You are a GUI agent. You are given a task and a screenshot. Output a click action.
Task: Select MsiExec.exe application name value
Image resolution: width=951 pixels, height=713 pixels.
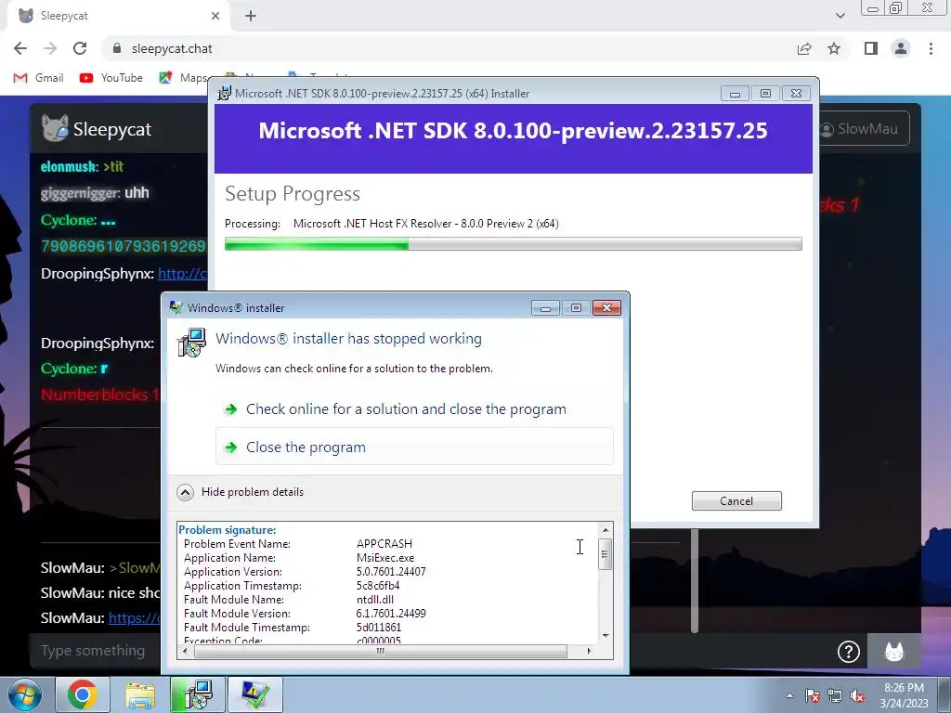tap(385, 558)
